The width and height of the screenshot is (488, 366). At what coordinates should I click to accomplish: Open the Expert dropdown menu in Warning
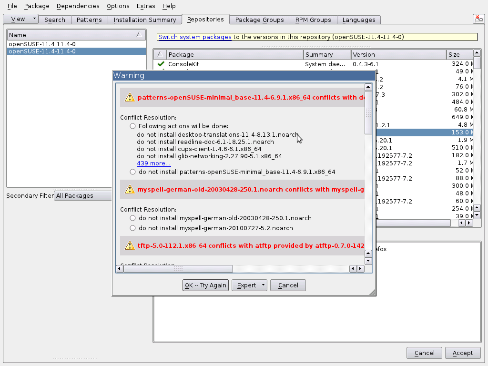249,285
